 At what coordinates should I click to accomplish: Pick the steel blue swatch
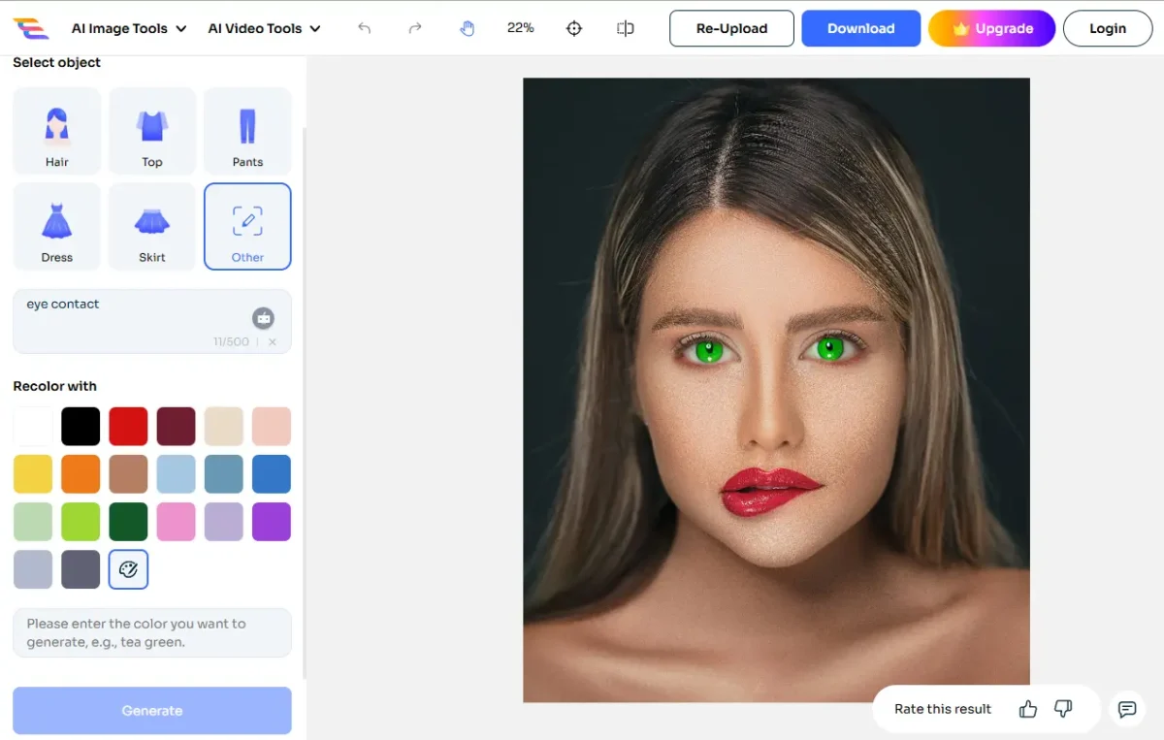tap(224, 474)
